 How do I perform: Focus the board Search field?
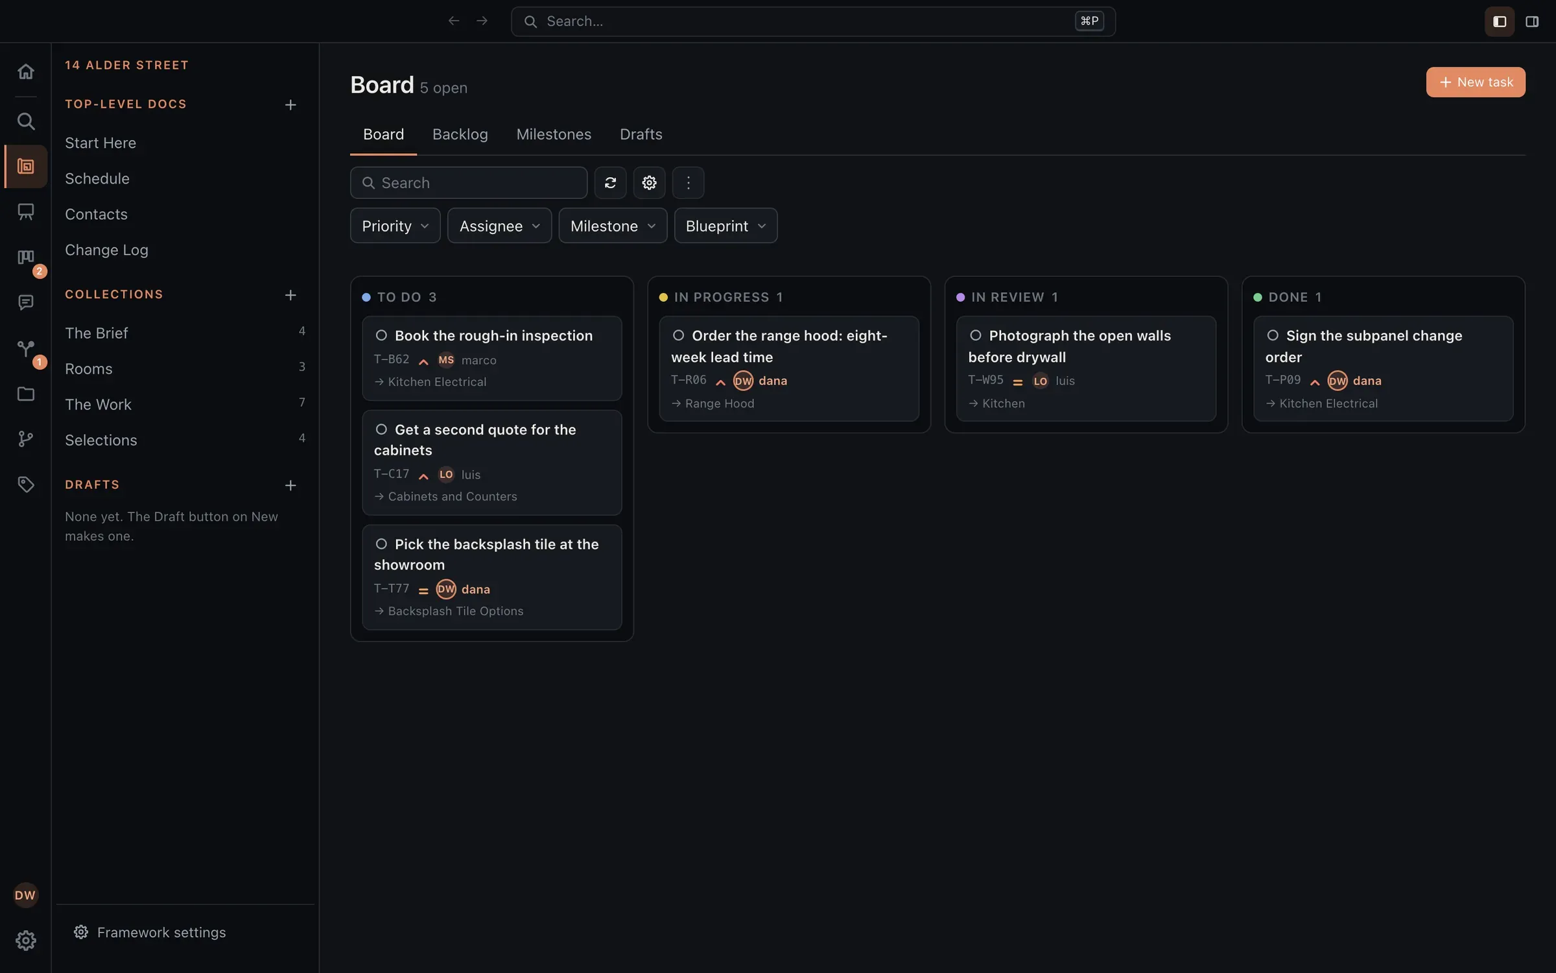(469, 183)
